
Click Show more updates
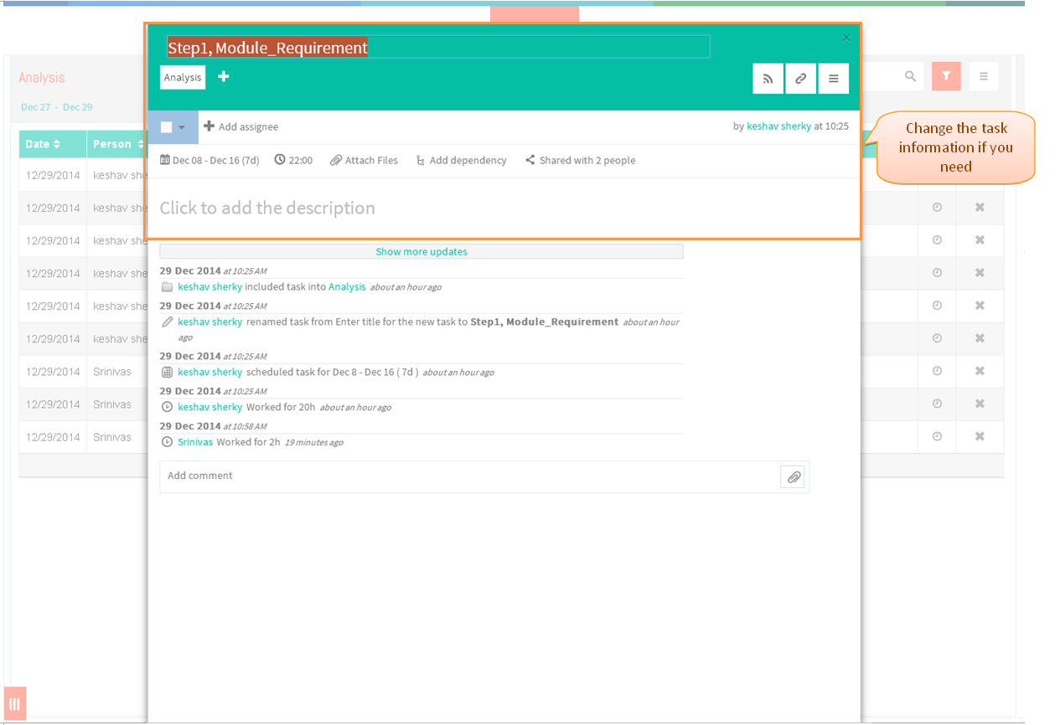(421, 251)
